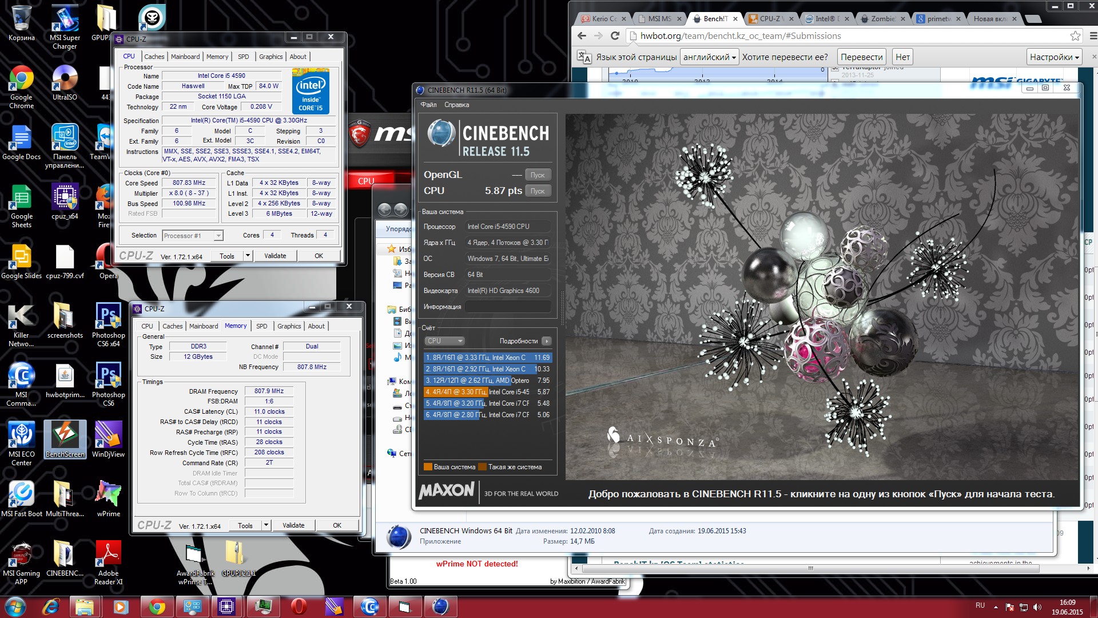Open screenshots folder on desktop
Screen dimensions: 1098x618
tap(65, 321)
